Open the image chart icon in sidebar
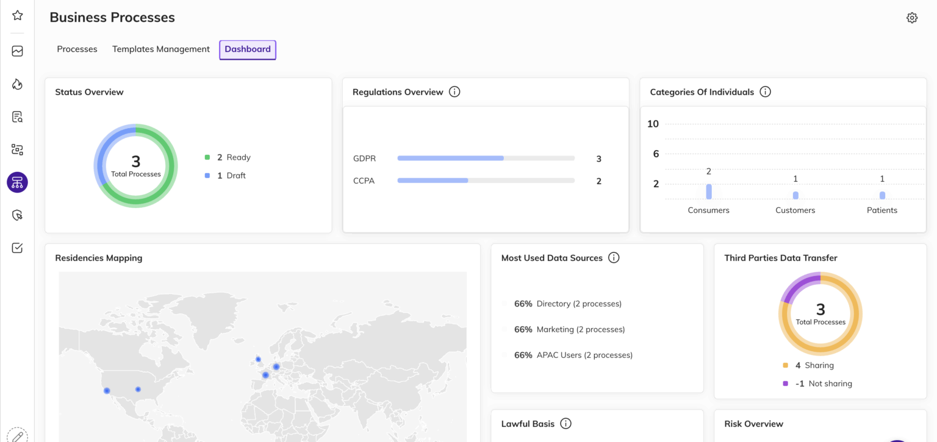Viewport: 937px width, 442px height. pos(17,51)
